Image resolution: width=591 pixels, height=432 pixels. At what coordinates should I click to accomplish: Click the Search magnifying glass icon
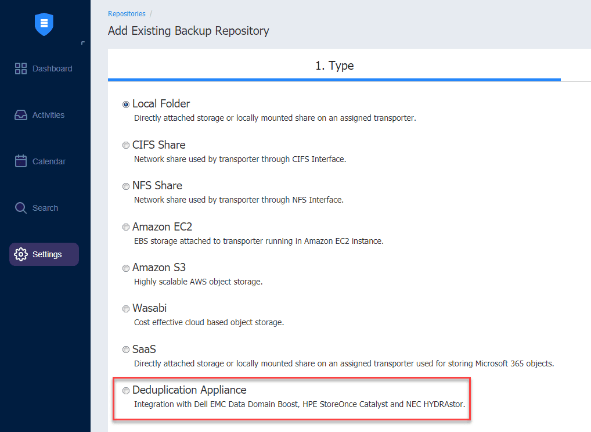click(21, 208)
